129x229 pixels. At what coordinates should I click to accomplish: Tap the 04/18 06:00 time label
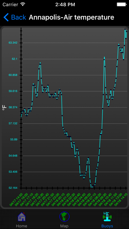pos(84,199)
